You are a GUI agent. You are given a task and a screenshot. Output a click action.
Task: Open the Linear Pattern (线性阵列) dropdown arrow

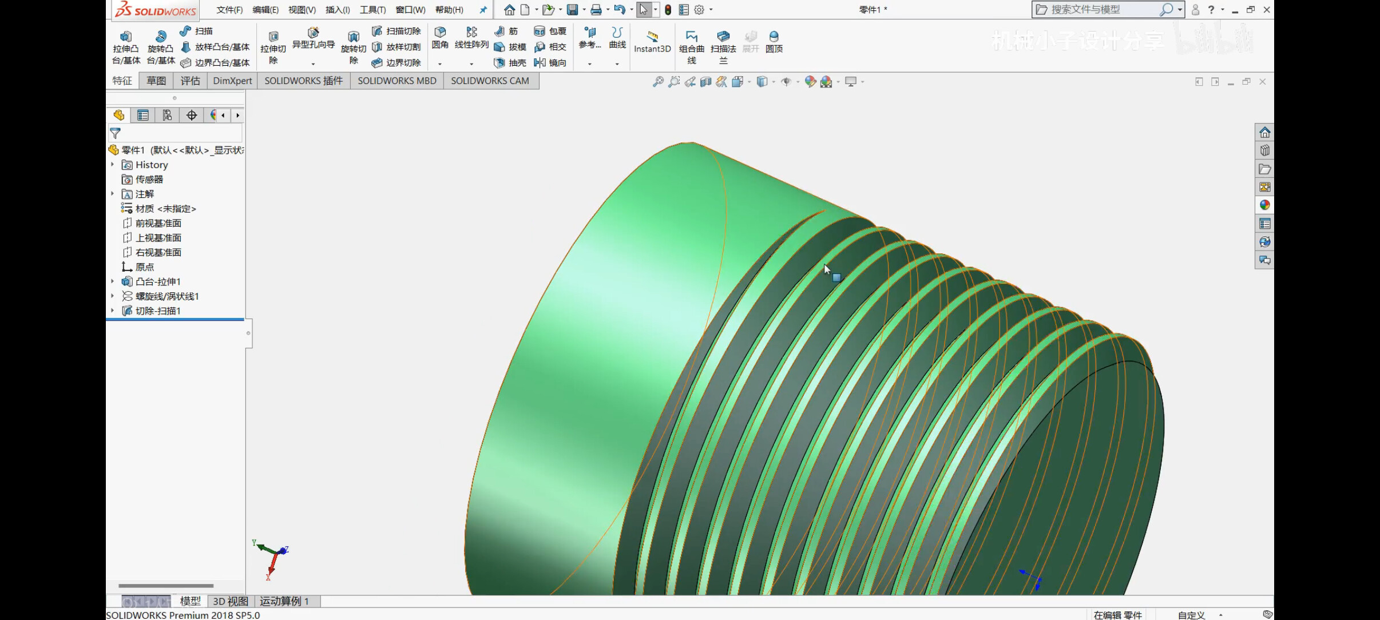pyautogui.click(x=471, y=63)
